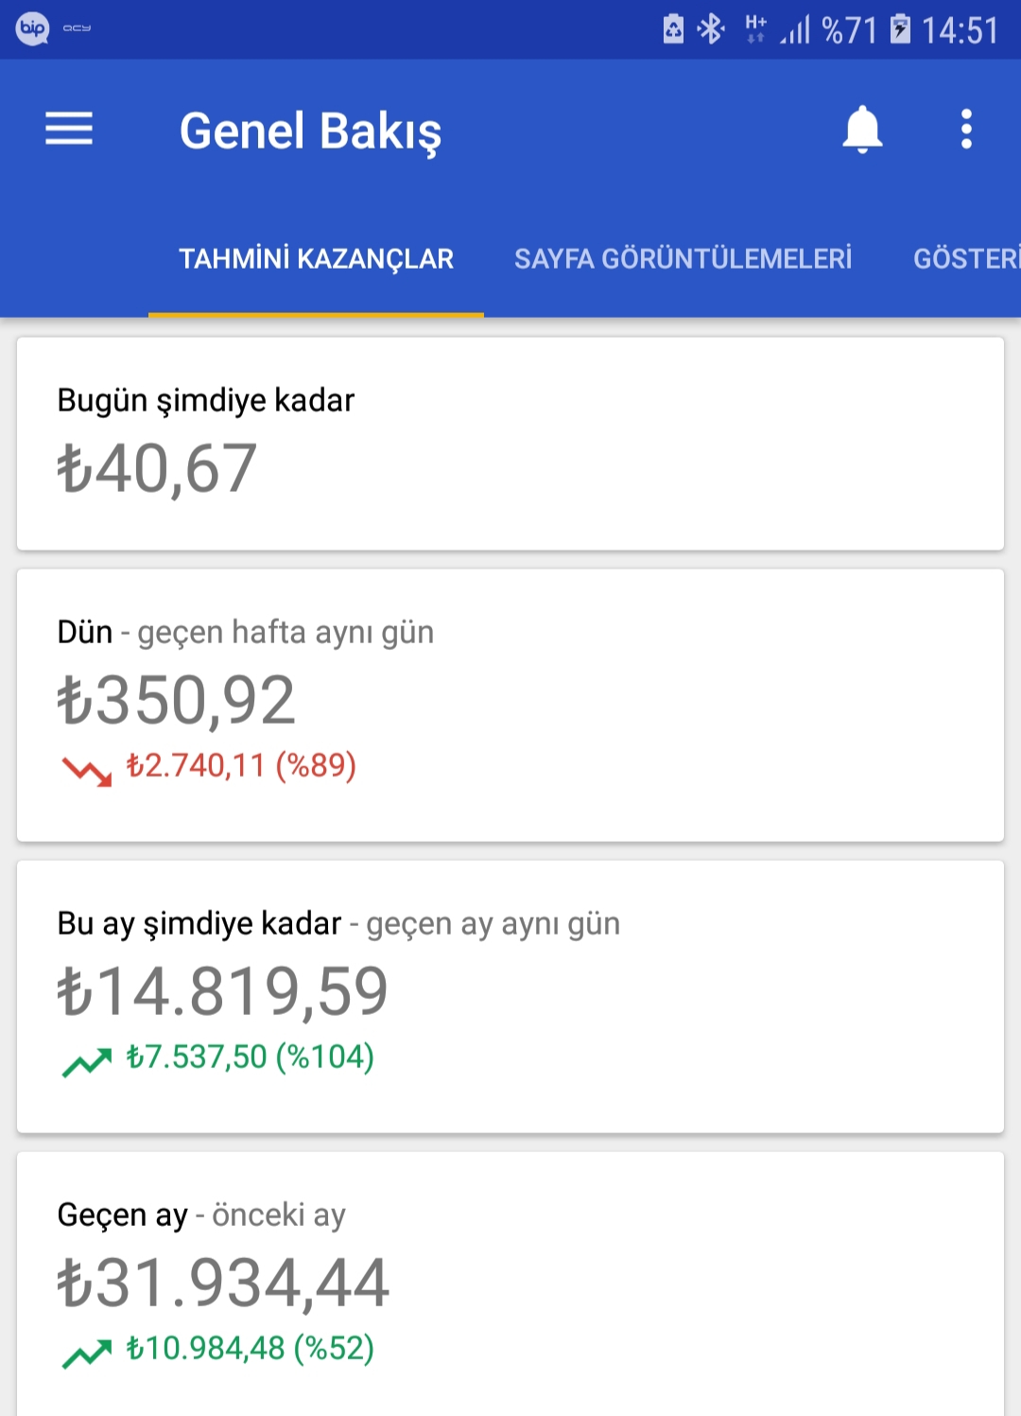This screenshot has width=1021, height=1416.
Task: Open the Geçen ay earnings card
Action: click(x=510, y=1284)
